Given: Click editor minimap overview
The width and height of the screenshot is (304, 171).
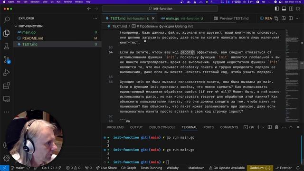Looking at the screenshot, I should (x=292, y=76).
